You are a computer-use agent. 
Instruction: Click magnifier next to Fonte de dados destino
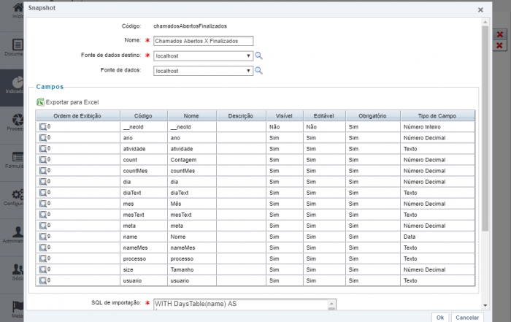pyautogui.click(x=258, y=55)
